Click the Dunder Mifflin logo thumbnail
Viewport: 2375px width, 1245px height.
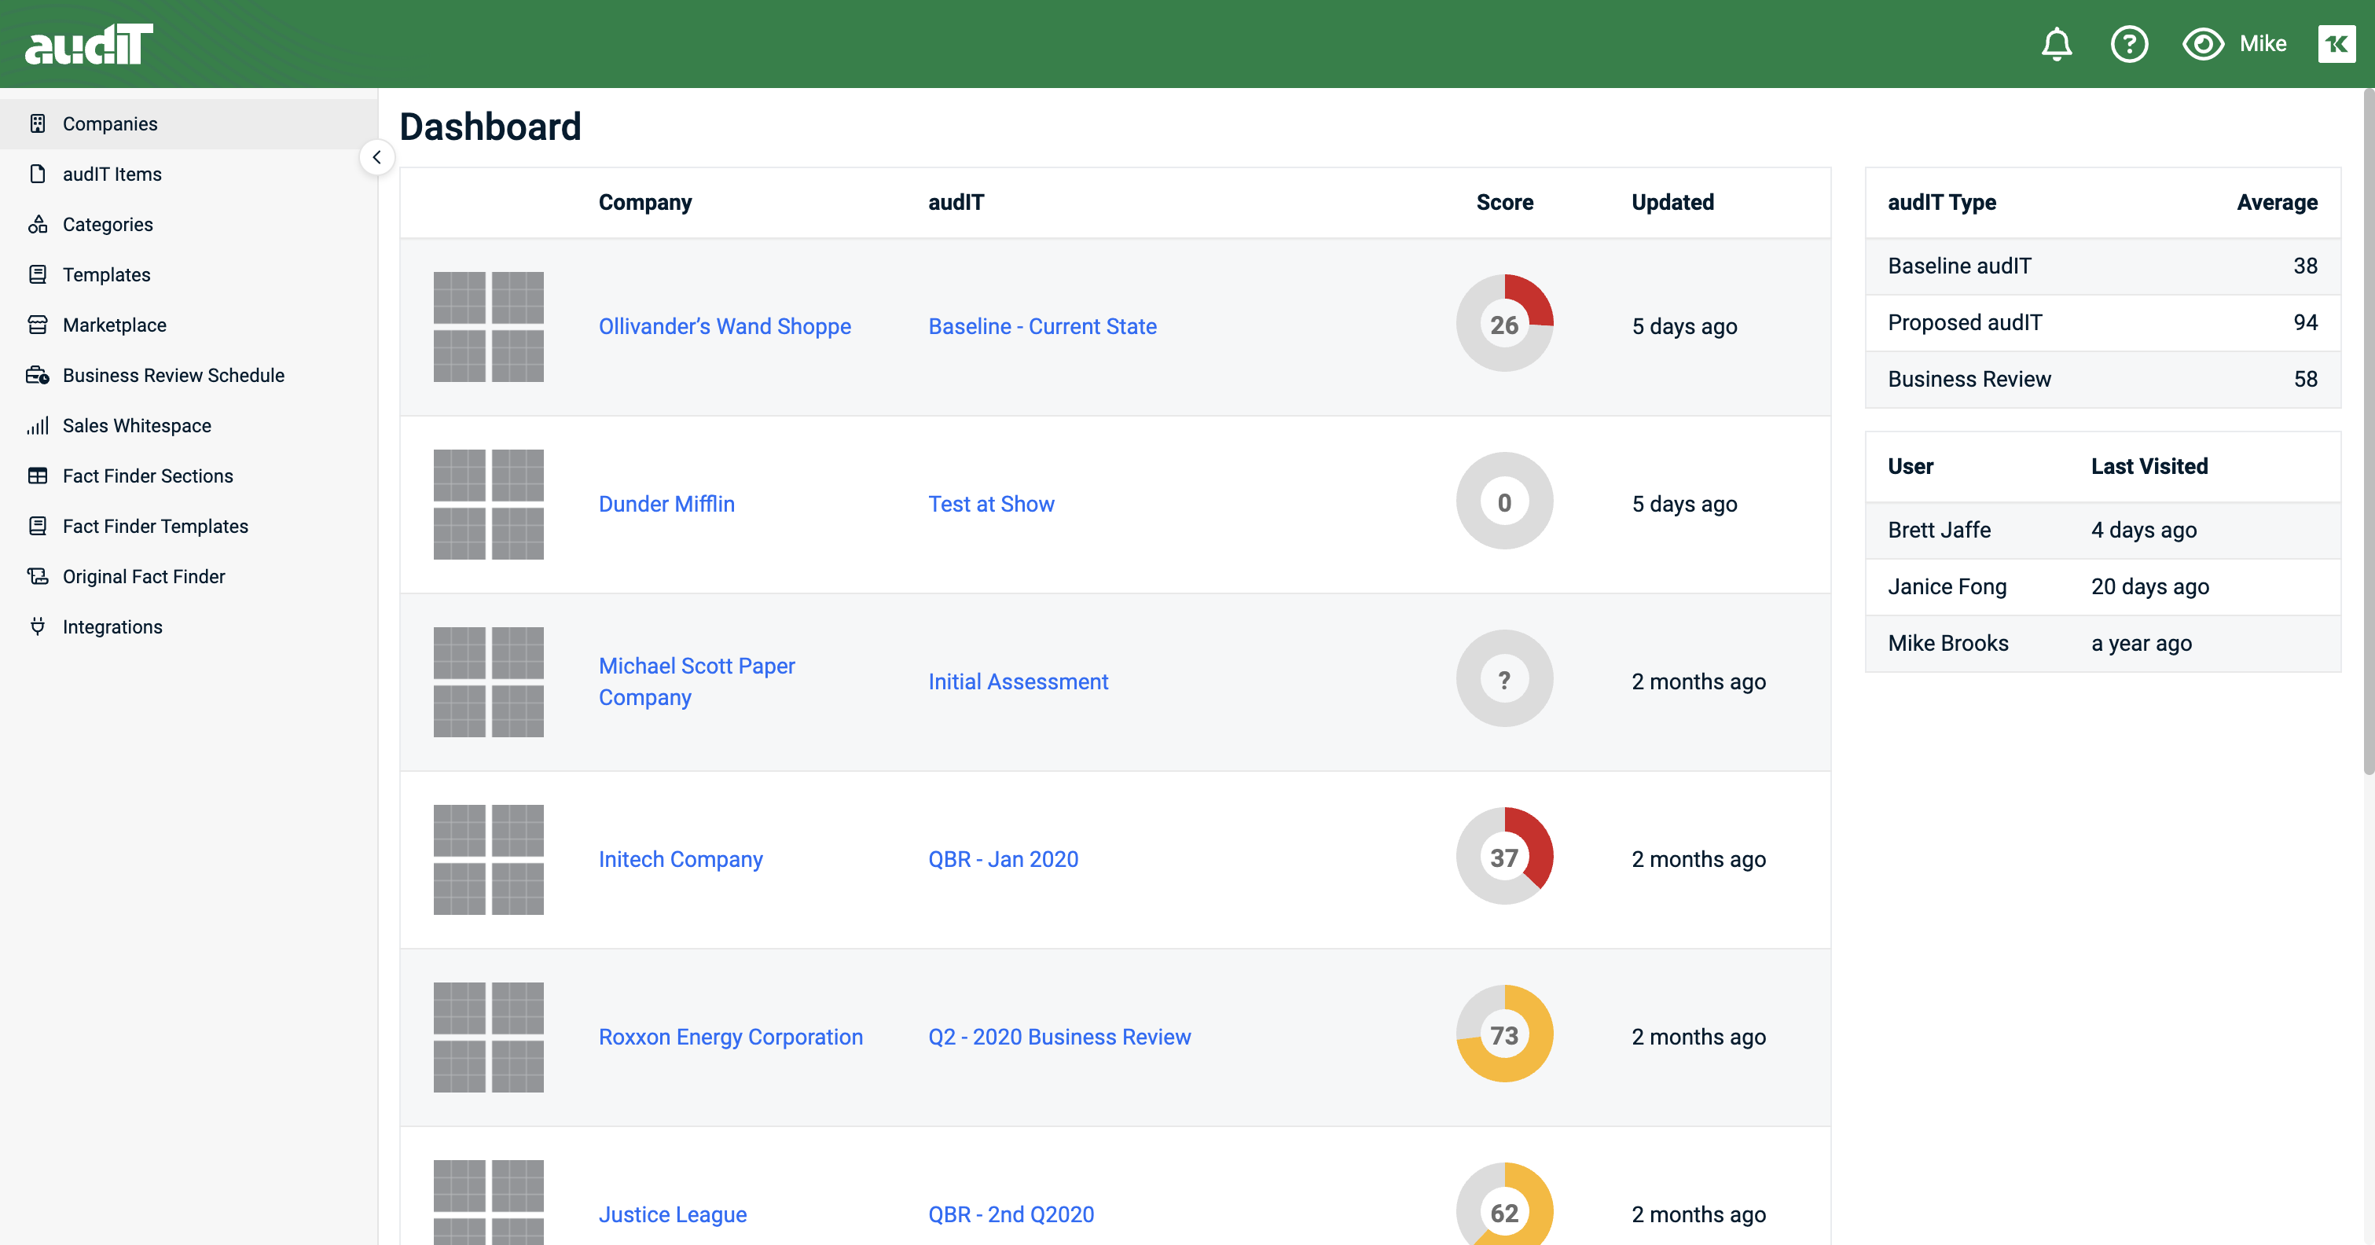pyautogui.click(x=489, y=505)
